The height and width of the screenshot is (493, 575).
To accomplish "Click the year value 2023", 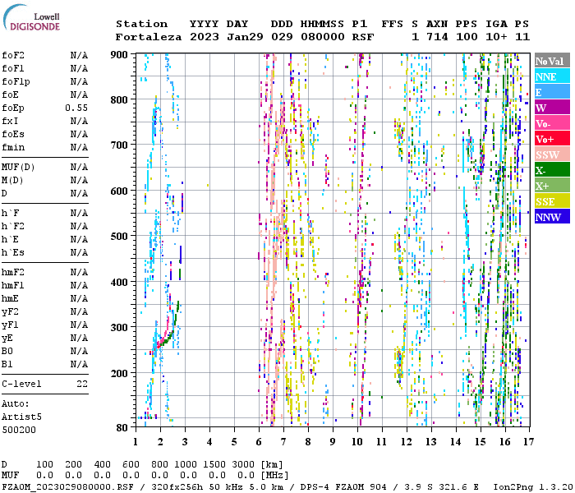I will click(205, 37).
